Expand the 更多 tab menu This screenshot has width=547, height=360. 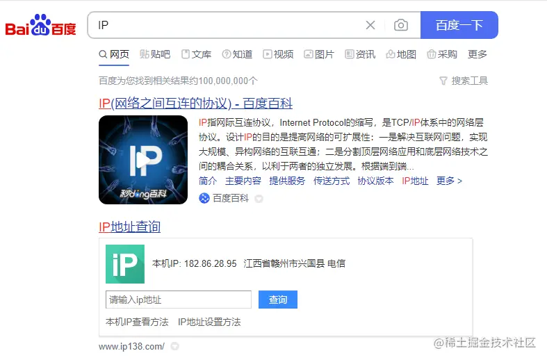pyautogui.click(x=477, y=54)
